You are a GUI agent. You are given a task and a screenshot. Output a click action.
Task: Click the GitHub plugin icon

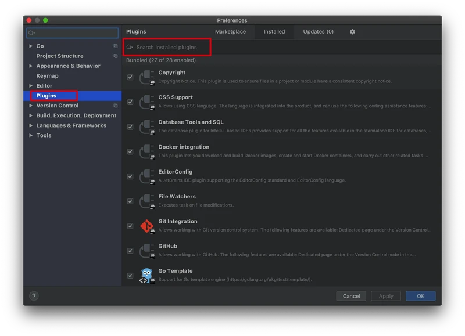coord(146,251)
